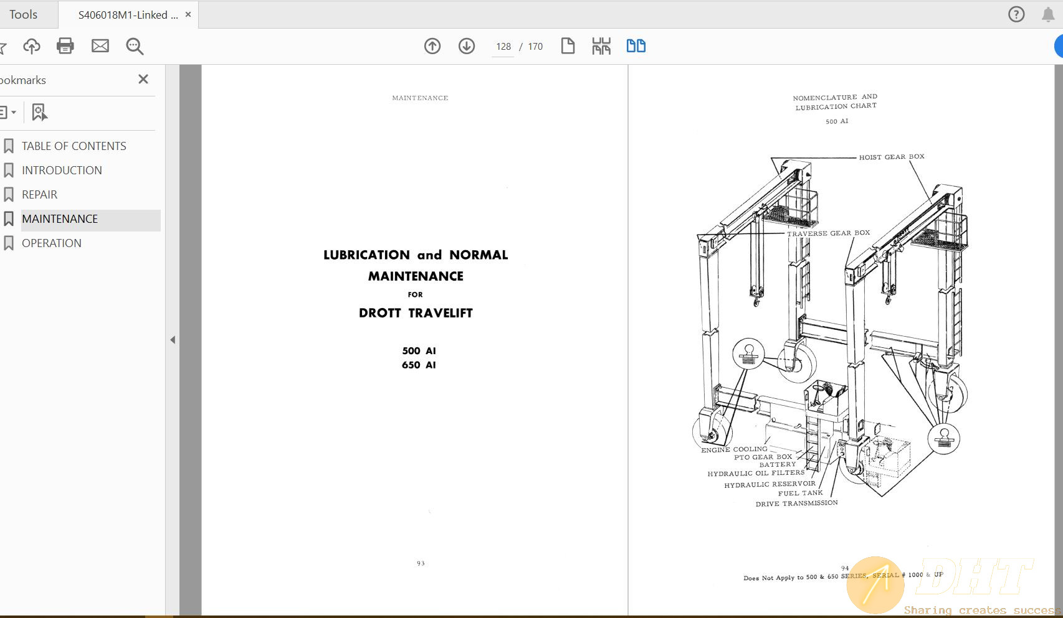1063x618 pixels.
Task: Select the page number input field
Action: [502, 46]
